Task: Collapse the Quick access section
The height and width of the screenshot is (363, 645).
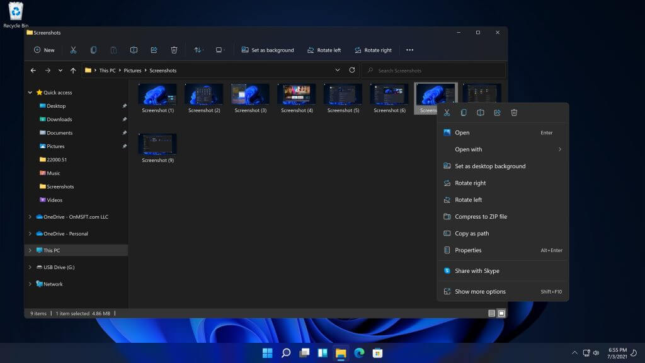Action: [30, 93]
